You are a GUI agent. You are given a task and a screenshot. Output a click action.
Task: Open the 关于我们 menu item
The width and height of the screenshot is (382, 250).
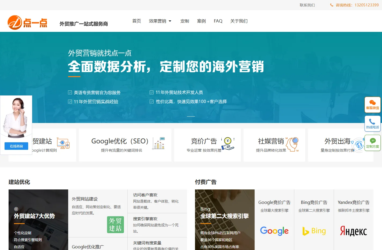click(239, 21)
